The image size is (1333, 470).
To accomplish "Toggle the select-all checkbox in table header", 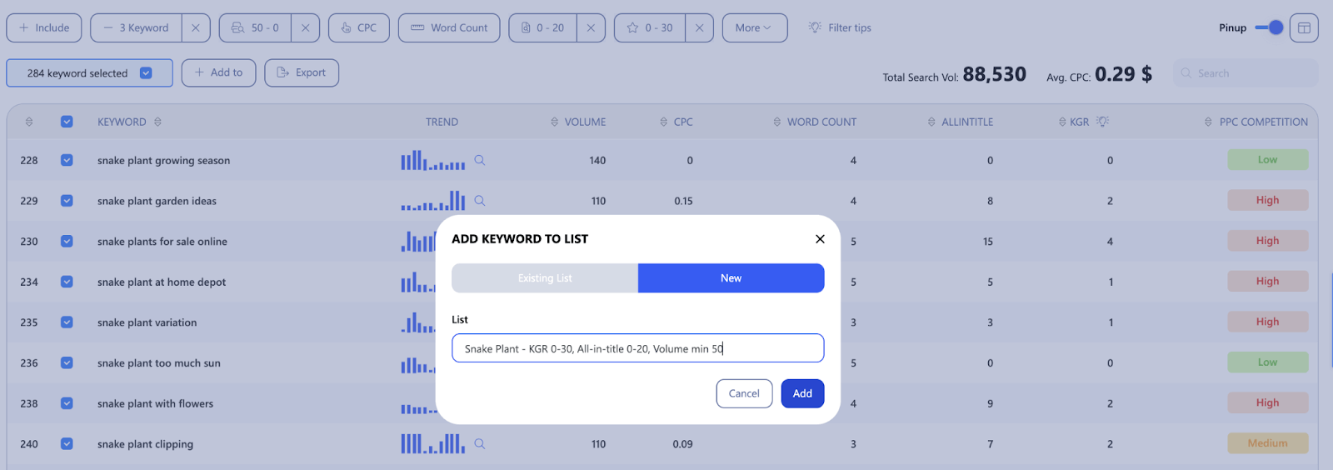I will click(67, 122).
